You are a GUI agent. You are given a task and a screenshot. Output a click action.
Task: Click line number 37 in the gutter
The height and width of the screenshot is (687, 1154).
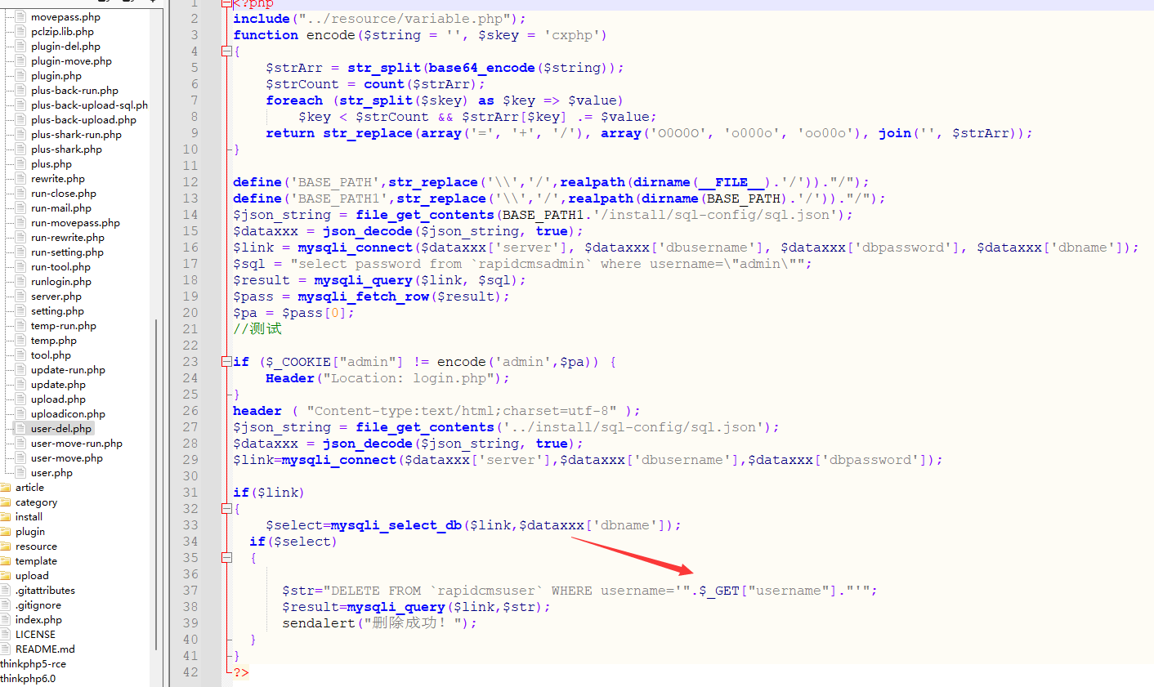point(190,591)
